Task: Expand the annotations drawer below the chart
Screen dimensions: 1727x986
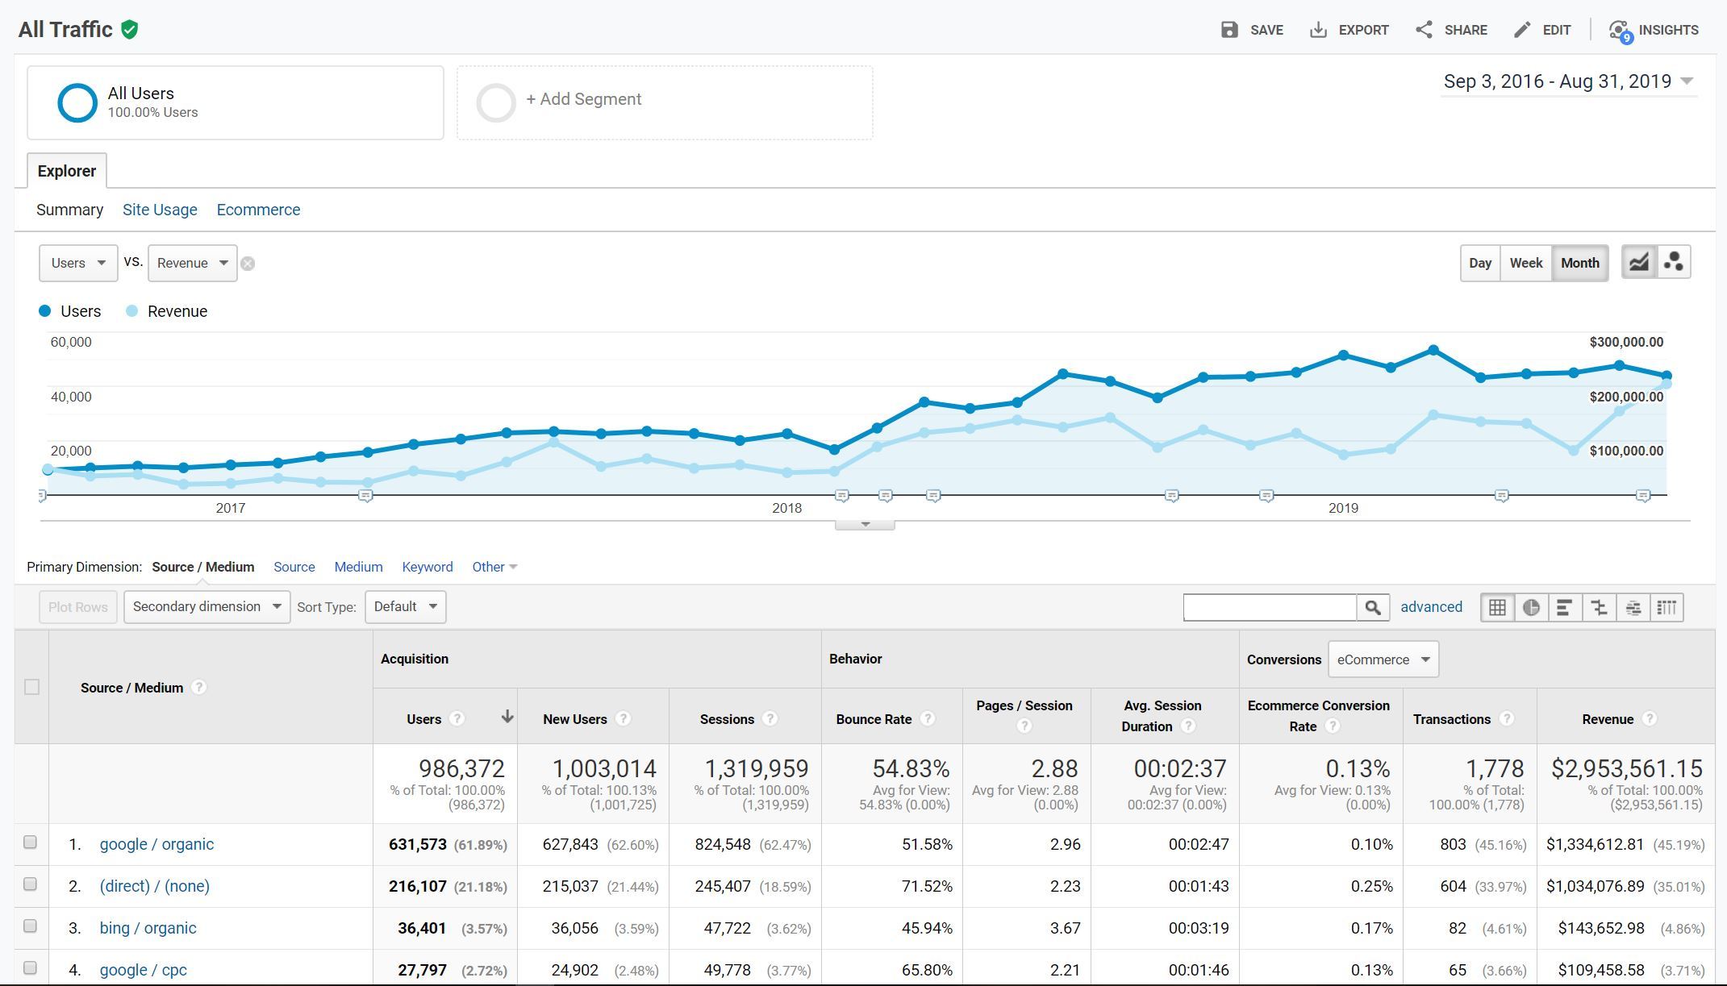Action: (865, 525)
